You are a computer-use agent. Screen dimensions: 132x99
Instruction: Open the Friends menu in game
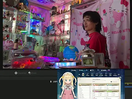(88, 75)
